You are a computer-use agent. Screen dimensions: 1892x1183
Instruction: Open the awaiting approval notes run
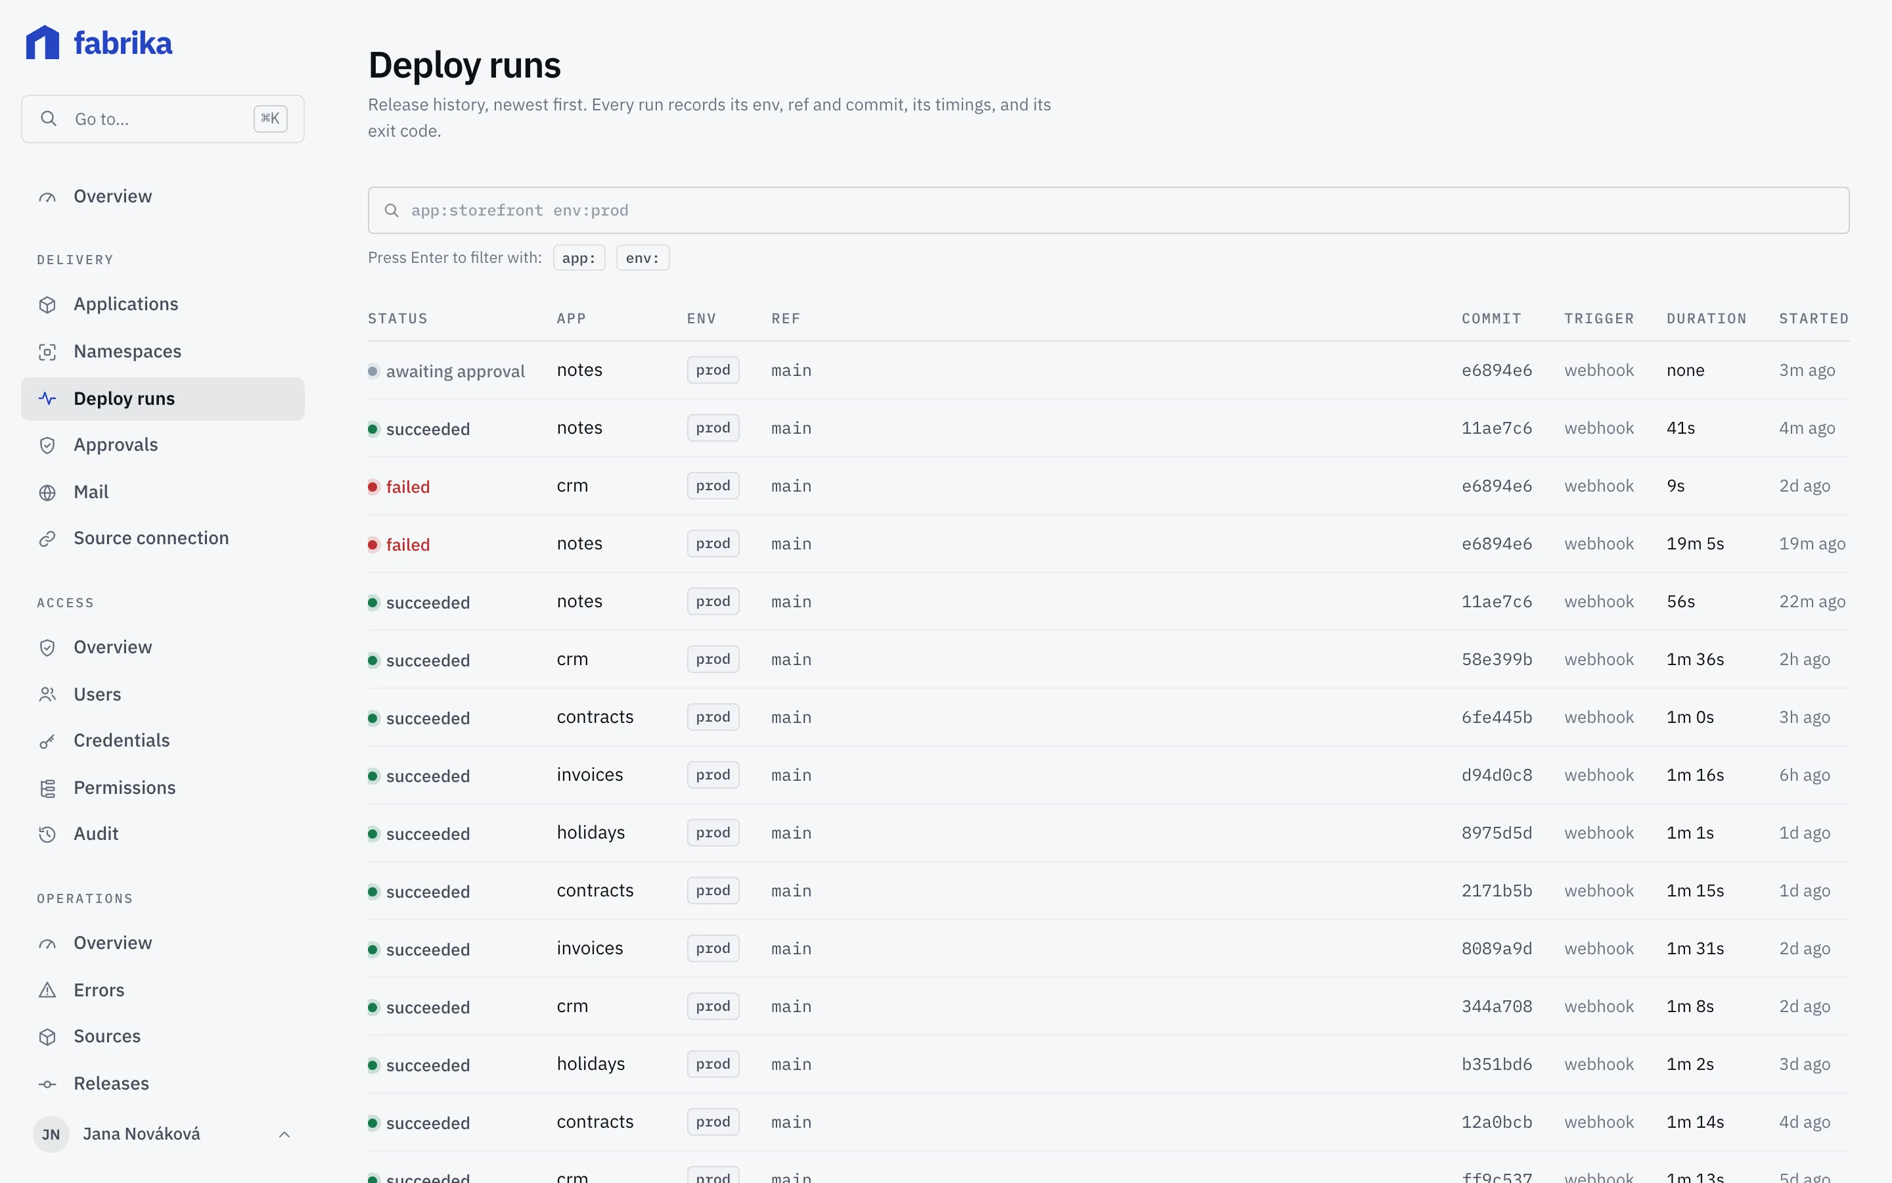click(x=1109, y=371)
